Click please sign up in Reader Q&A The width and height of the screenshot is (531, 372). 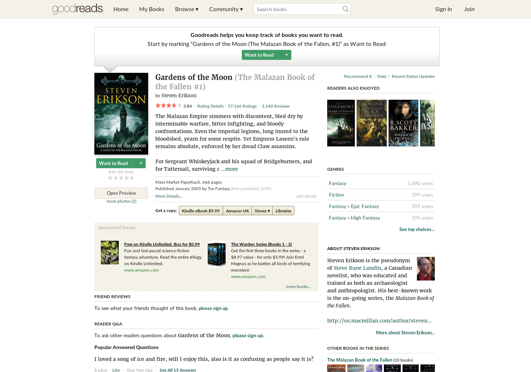click(248, 335)
